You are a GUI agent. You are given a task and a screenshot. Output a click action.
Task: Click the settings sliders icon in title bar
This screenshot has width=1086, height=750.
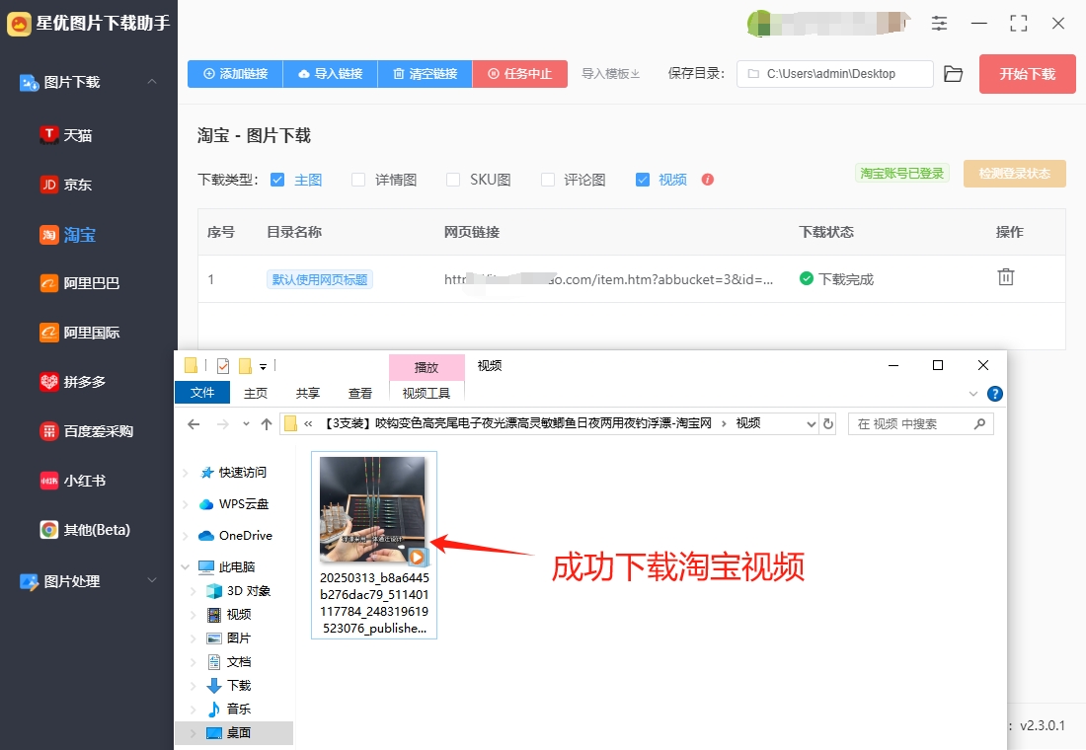(939, 24)
